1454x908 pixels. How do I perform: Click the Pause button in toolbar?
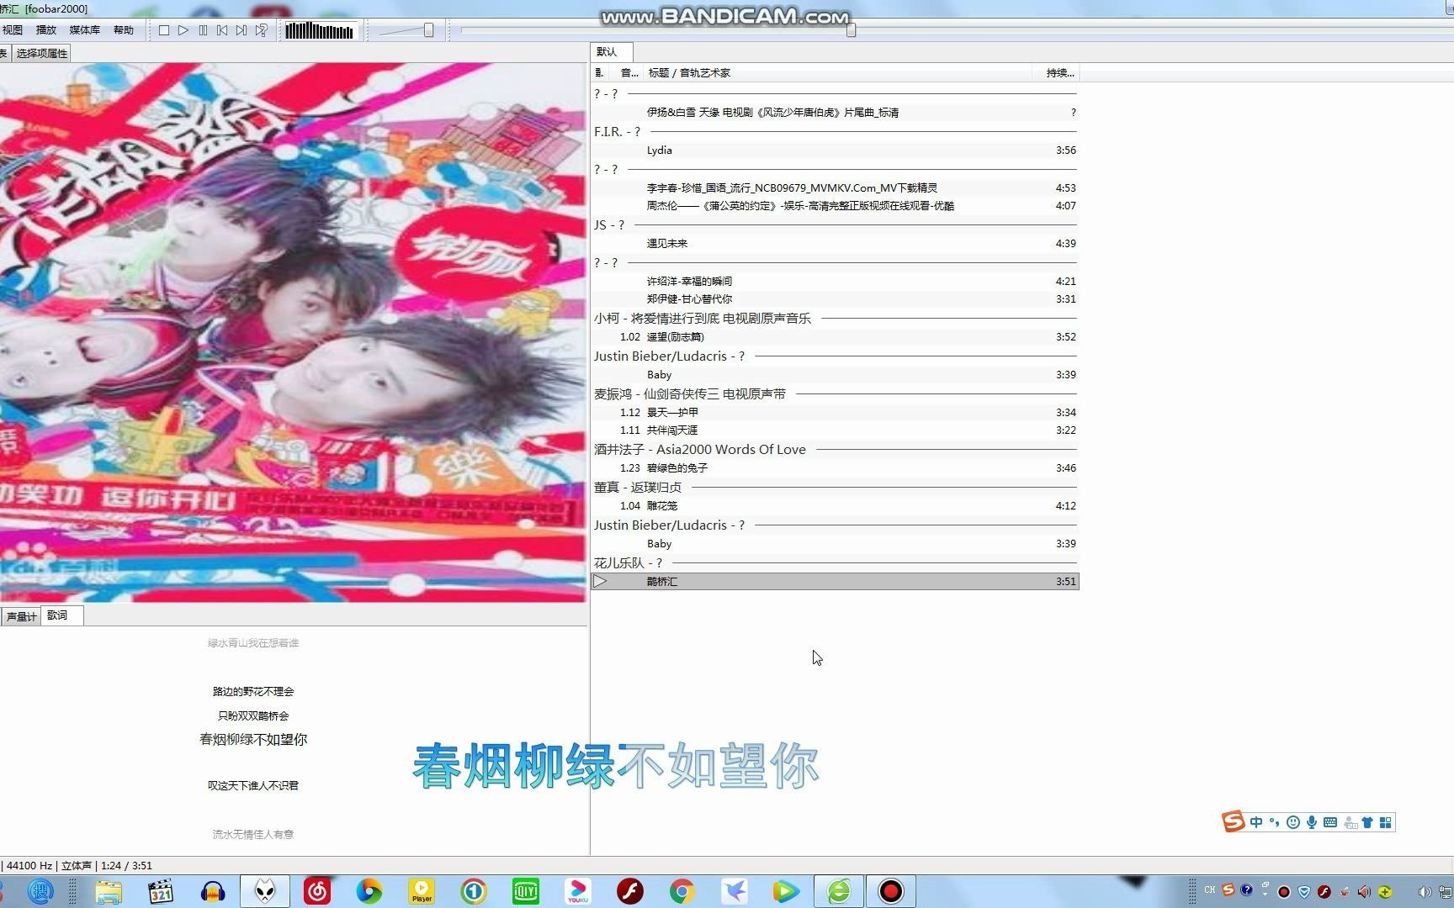tap(203, 30)
